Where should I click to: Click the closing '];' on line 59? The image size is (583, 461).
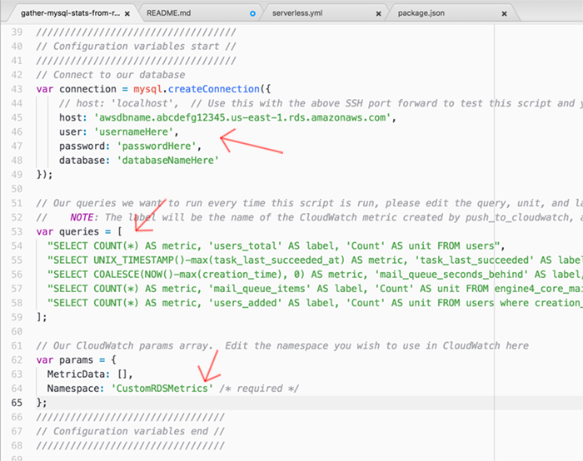[x=42, y=317]
